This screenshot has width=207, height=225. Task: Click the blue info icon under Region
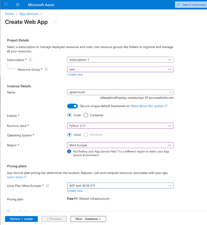click(69, 151)
